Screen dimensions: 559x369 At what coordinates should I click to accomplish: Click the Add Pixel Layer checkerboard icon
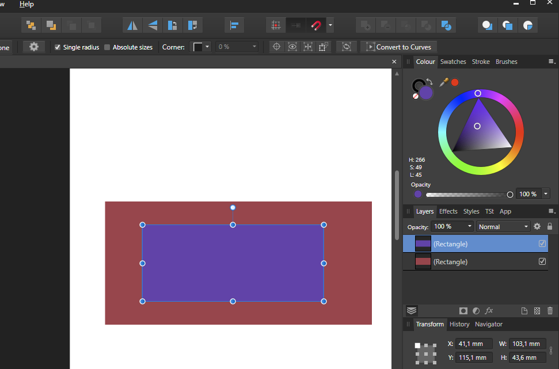[x=537, y=311]
